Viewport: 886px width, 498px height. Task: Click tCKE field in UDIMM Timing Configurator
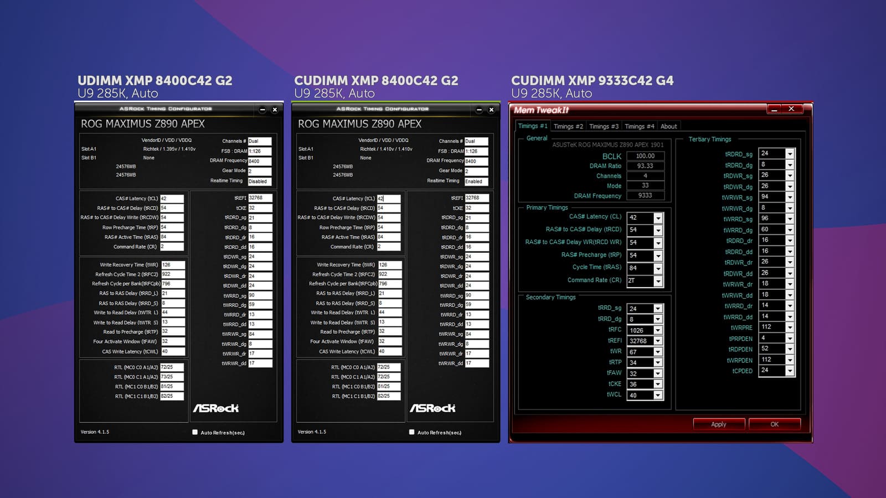click(260, 208)
